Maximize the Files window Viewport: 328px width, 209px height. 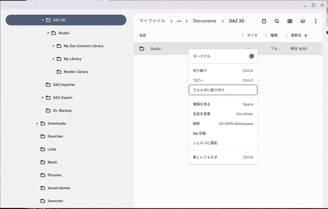(314, 5)
